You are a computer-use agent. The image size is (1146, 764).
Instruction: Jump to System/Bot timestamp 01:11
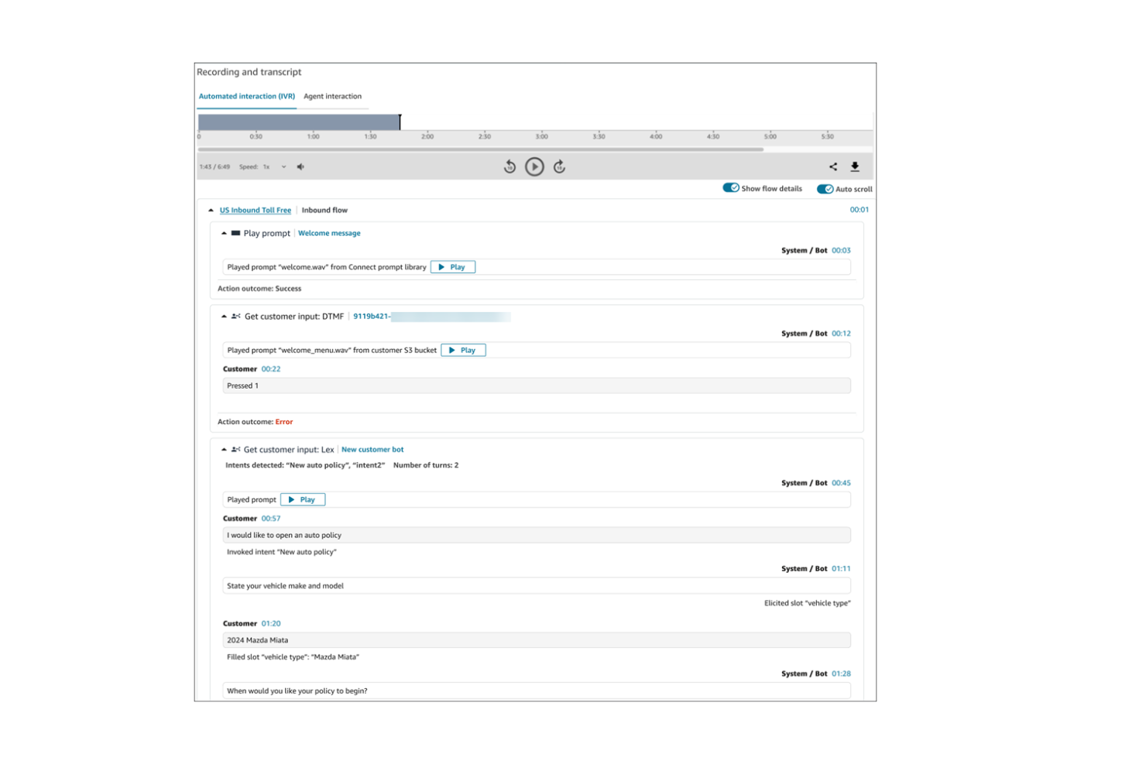point(841,569)
